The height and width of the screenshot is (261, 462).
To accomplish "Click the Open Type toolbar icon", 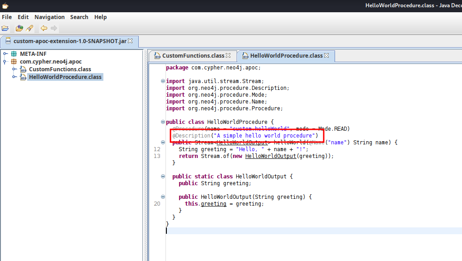I will click(x=19, y=28).
